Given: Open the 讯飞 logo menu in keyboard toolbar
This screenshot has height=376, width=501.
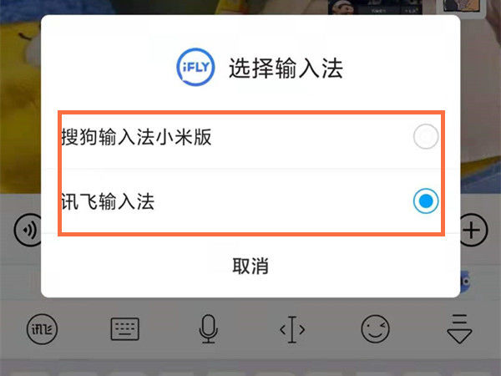Looking at the screenshot, I should point(42,329).
